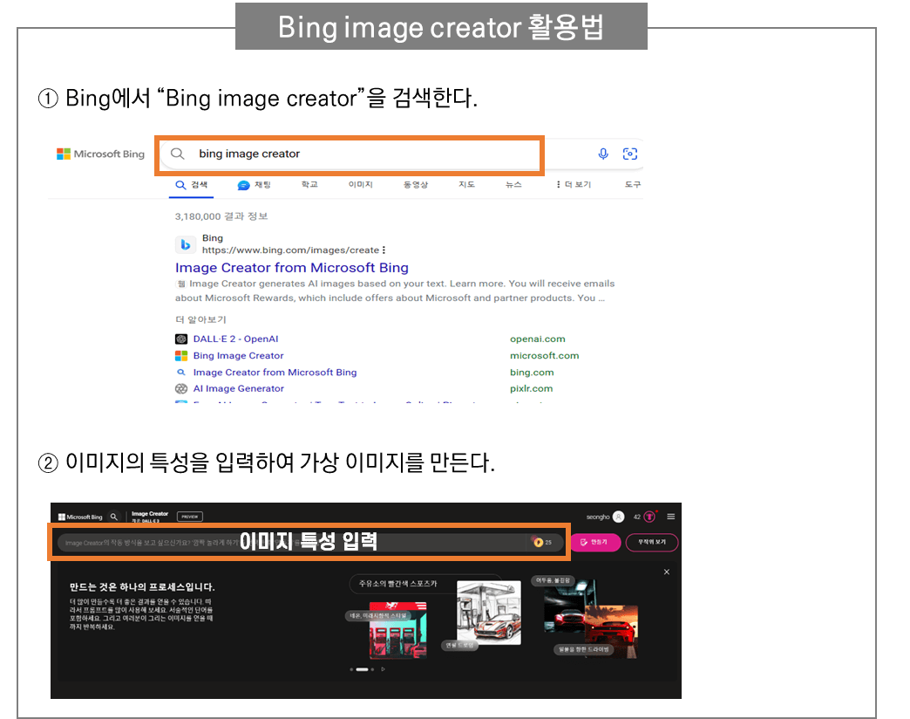The height and width of the screenshot is (719, 910).
Task: Switch to the 이미지 tab
Action: pos(360,184)
